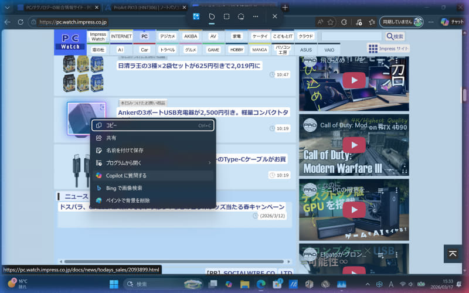Open the ドスパラ 春キャンペーン news link
Screen dimensions: 469x293
tap(172, 207)
